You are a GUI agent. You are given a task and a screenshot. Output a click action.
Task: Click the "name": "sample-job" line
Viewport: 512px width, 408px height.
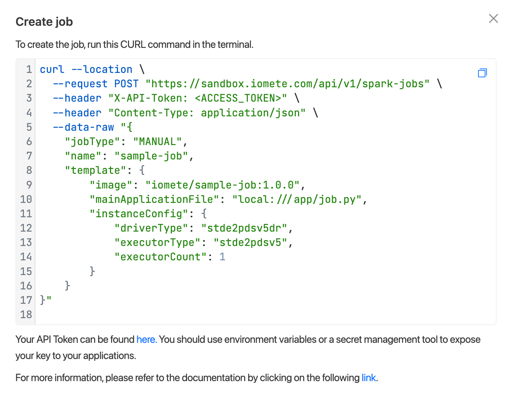(129, 156)
